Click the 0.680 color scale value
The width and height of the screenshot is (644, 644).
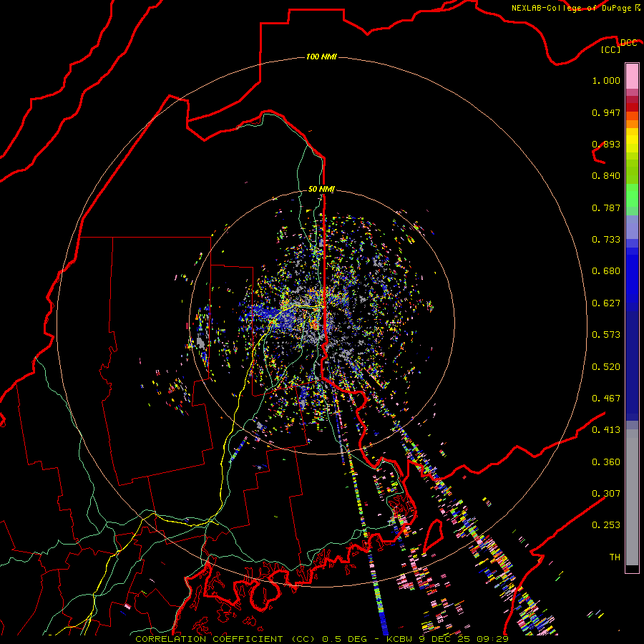(606, 271)
